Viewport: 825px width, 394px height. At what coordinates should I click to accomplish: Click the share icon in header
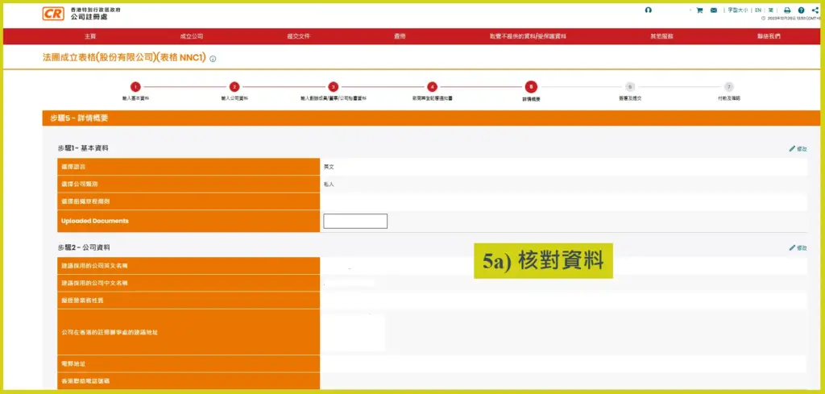(815, 10)
